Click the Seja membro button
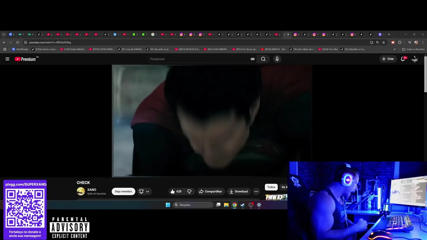The image size is (427, 240). click(123, 191)
